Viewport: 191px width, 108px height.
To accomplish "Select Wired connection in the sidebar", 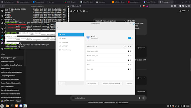I will [x=71, y=38].
